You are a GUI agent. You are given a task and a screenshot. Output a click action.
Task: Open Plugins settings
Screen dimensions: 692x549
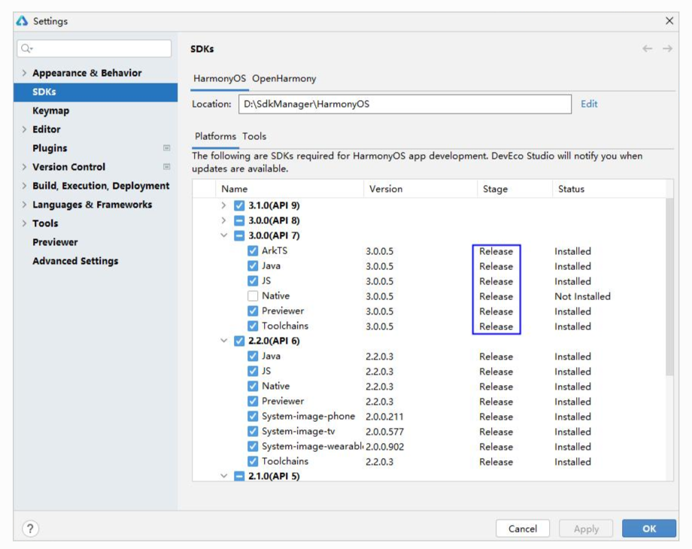(x=50, y=148)
